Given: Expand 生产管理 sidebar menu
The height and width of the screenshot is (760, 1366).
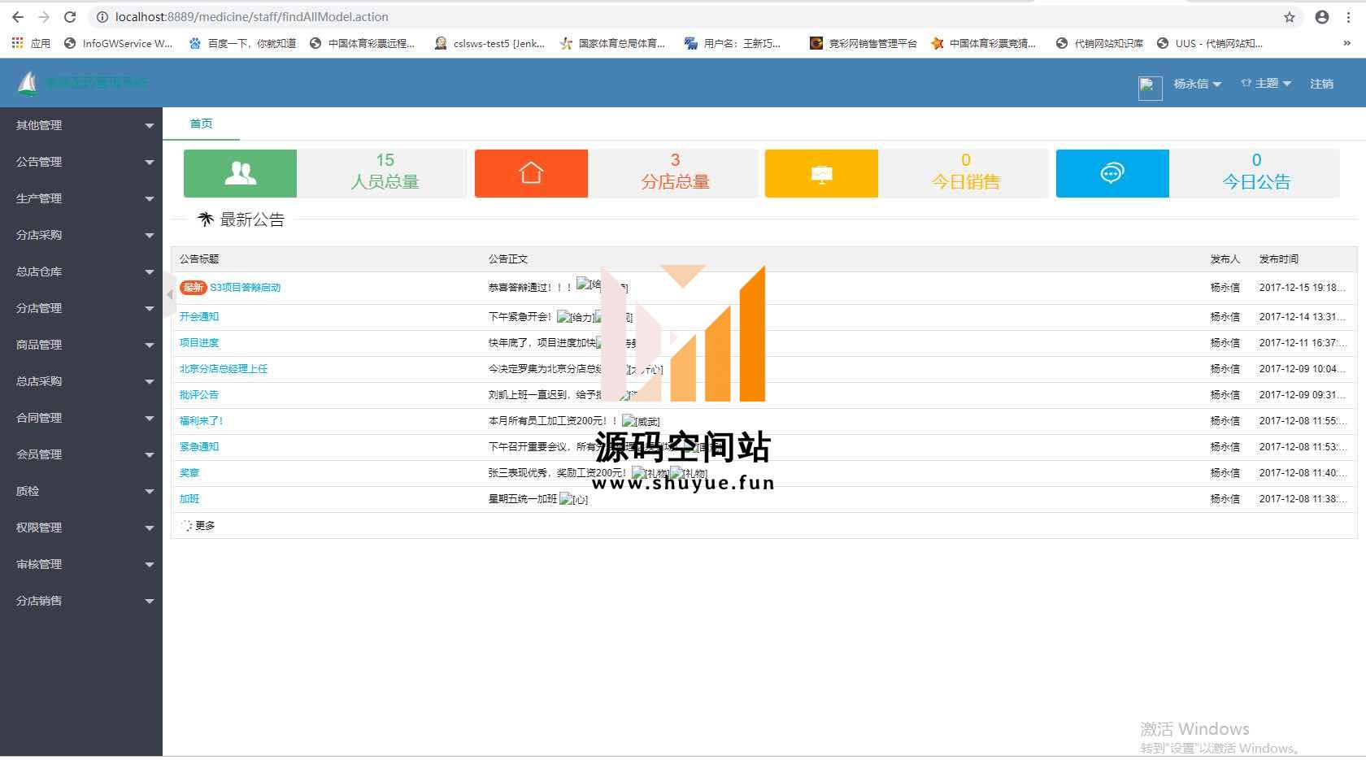Looking at the screenshot, I should [x=81, y=198].
